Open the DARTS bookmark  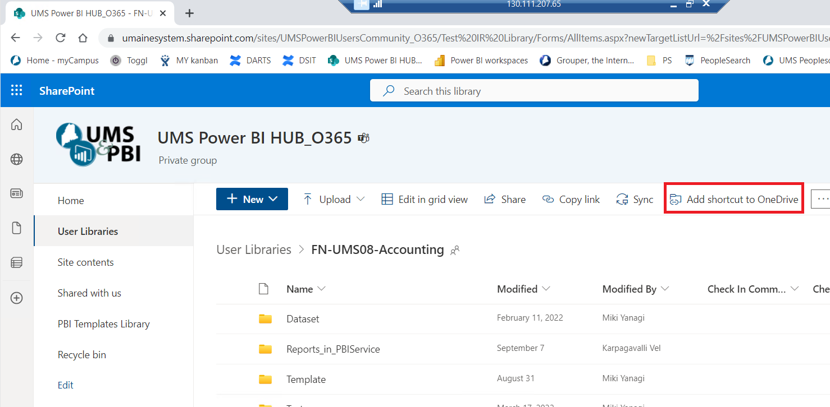coord(250,61)
